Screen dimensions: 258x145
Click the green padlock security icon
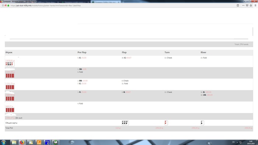point(8,6)
